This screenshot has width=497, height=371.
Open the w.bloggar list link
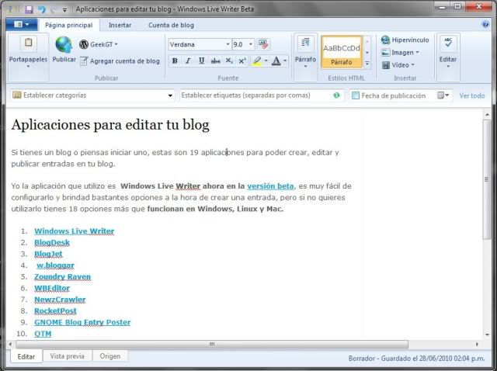point(55,265)
